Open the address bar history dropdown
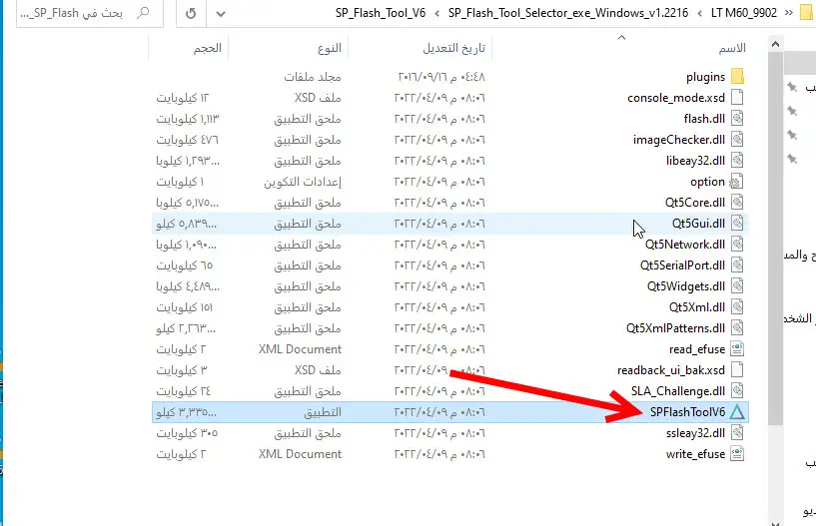The width and height of the screenshot is (816, 526). (x=221, y=14)
